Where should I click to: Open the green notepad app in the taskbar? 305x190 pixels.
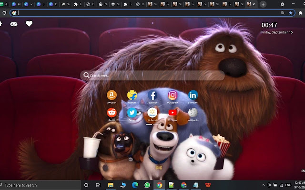(x=172, y=185)
